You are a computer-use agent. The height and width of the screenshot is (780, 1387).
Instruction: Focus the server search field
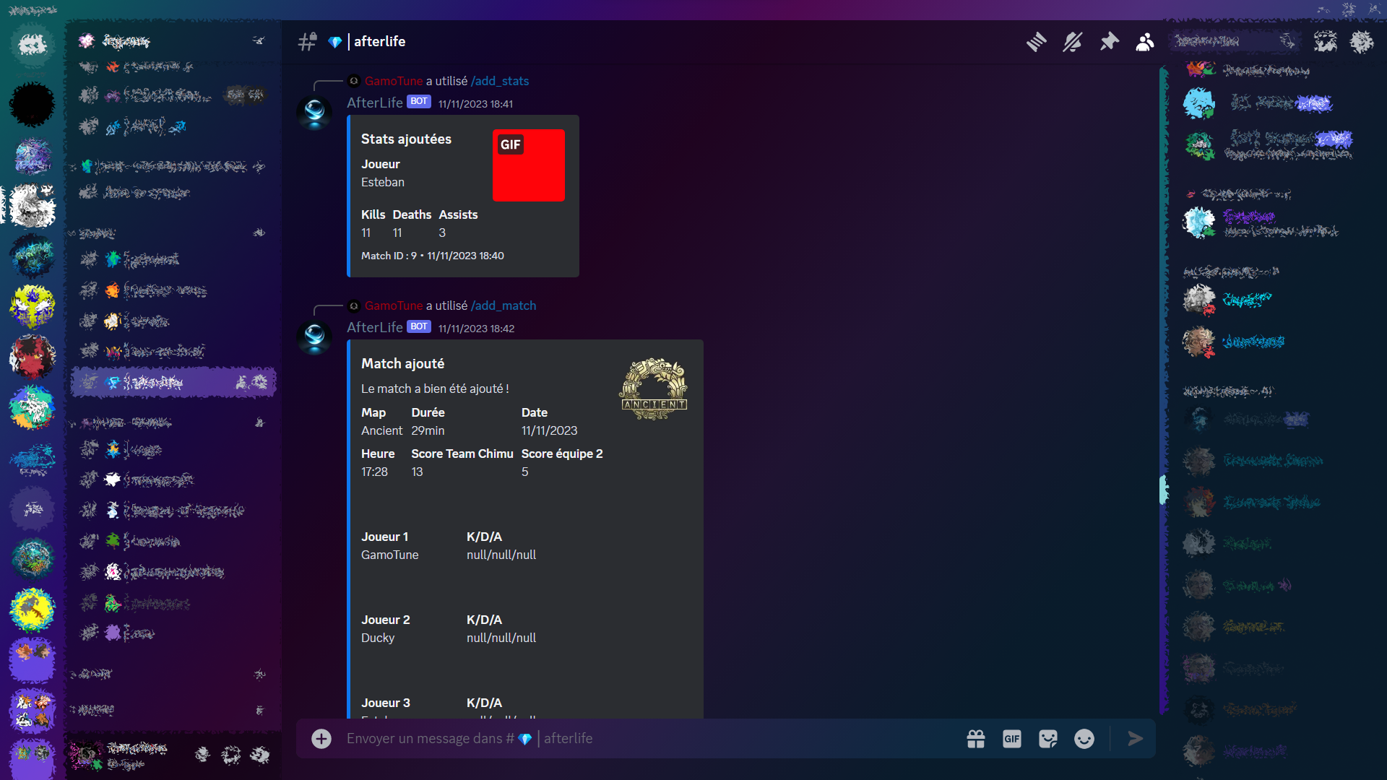pyautogui.click(x=1235, y=41)
